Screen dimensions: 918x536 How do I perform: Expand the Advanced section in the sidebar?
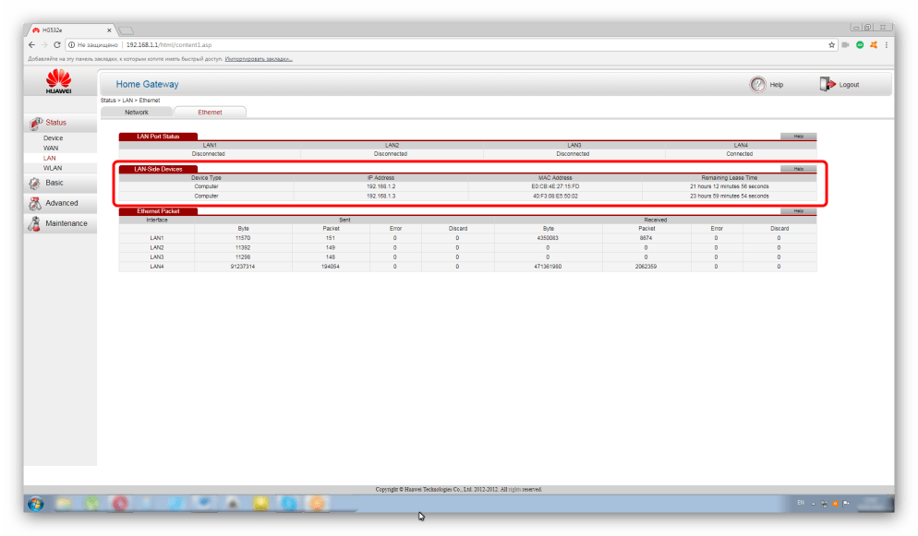coord(60,203)
